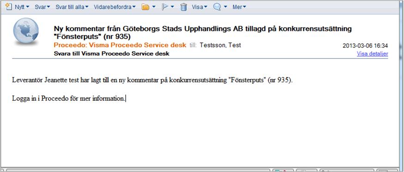
Task: Click the globe sender picture
Action: [26, 31]
